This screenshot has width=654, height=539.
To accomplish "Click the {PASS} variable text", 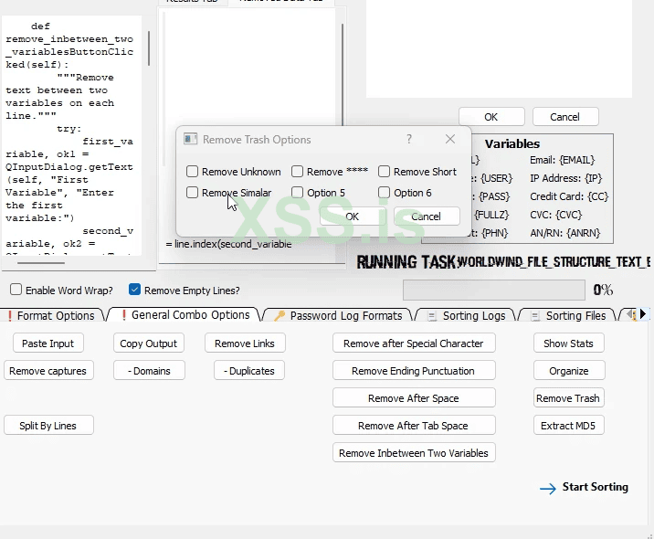I will click(x=494, y=196).
